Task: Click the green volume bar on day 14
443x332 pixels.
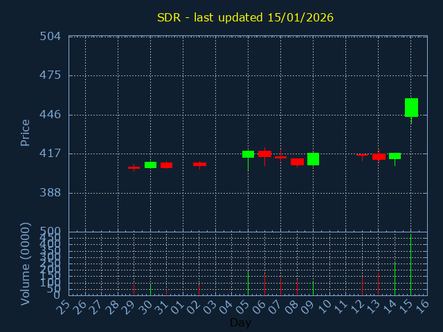Action: (395, 278)
